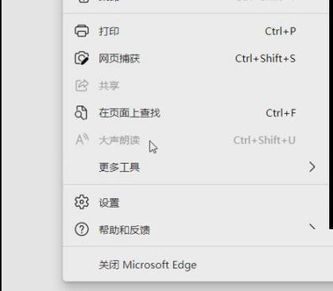Expand the 更多工具 submenu arrow
Viewport: 333px width, 291px height.
click(x=312, y=167)
